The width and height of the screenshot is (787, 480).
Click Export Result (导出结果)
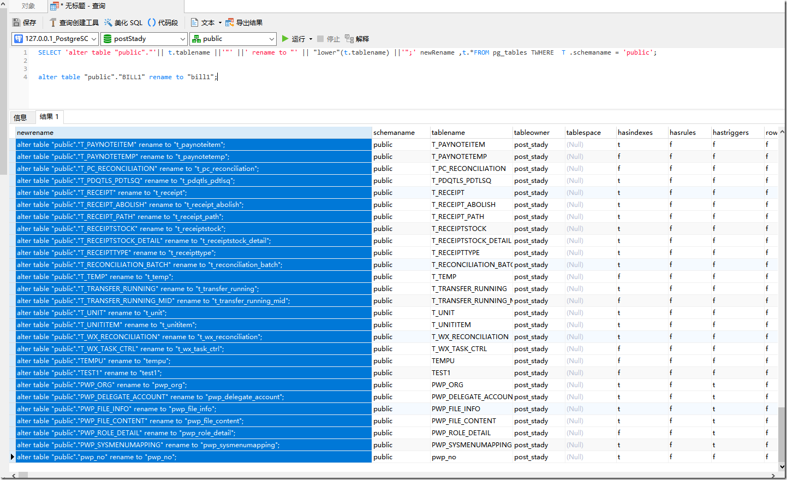pyautogui.click(x=244, y=22)
